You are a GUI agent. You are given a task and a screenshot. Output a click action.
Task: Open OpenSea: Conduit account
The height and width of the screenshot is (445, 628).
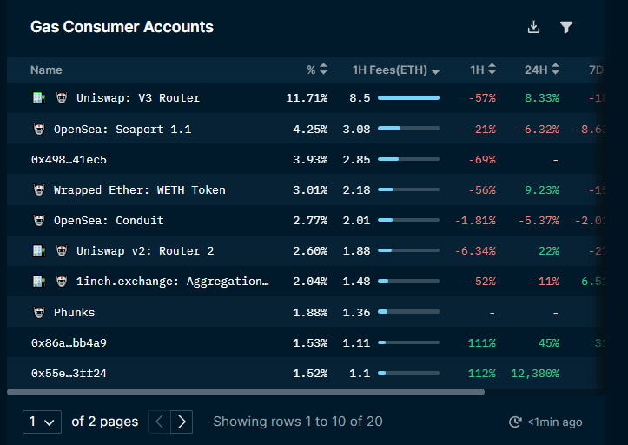tap(109, 221)
